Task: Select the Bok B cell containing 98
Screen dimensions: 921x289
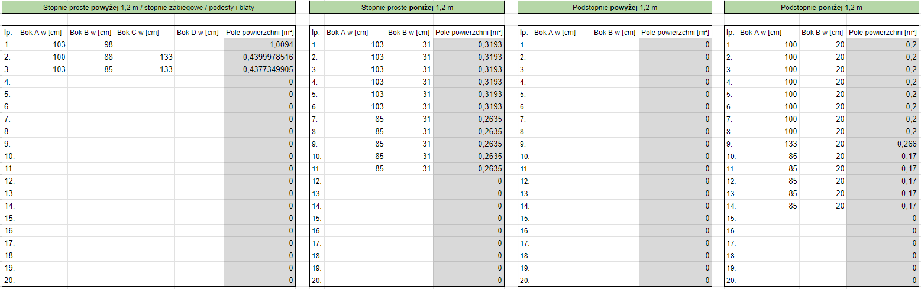Action: click(91, 45)
